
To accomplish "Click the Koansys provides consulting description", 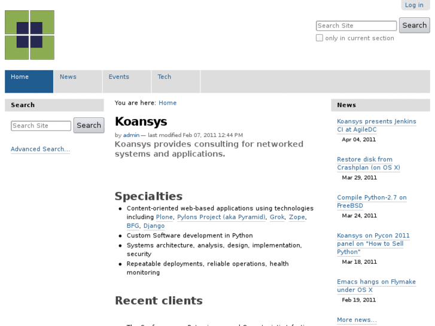I will 209,149.
